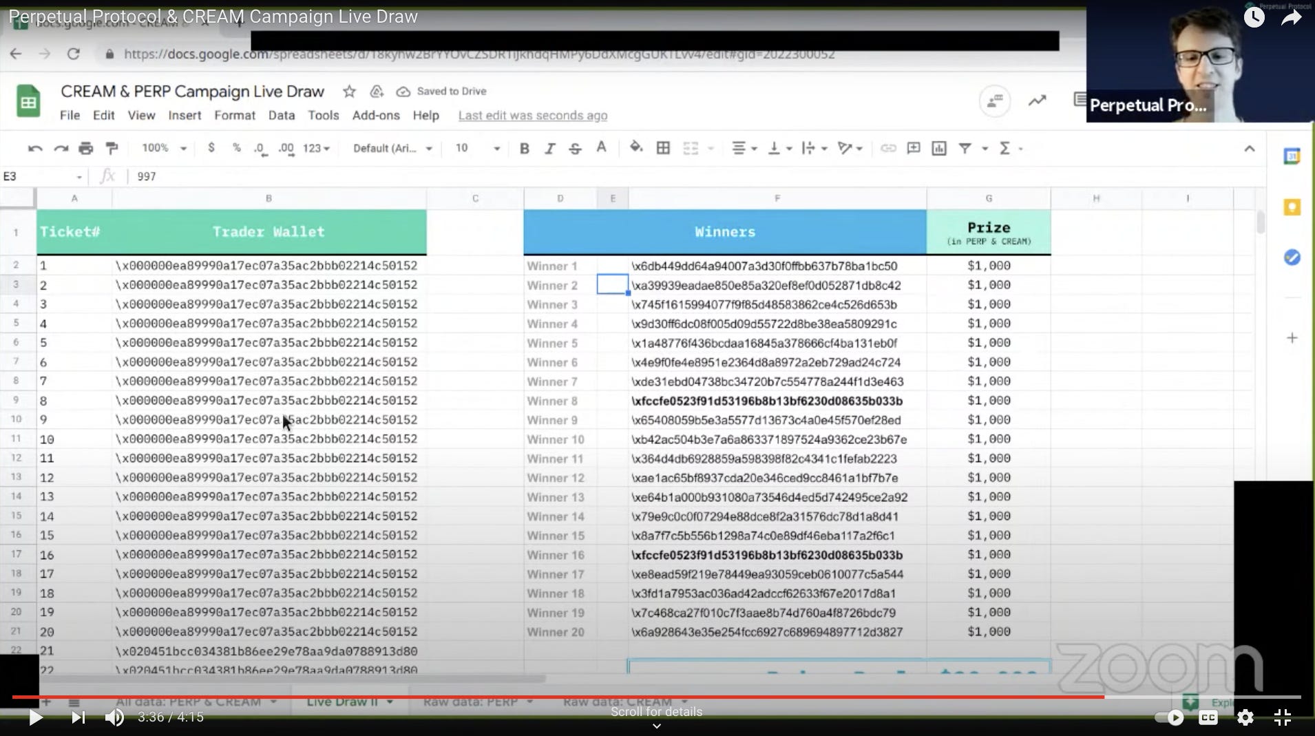Open the Keep side panel icon
Image resolution: width=1315 pixels, height=736 pixels.
1292,207
